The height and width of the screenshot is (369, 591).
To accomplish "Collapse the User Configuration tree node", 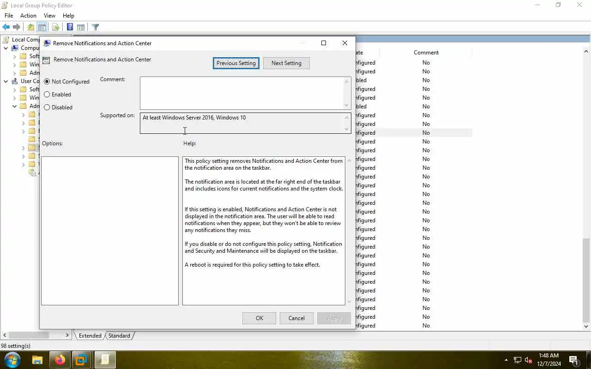I will point(6,81).
